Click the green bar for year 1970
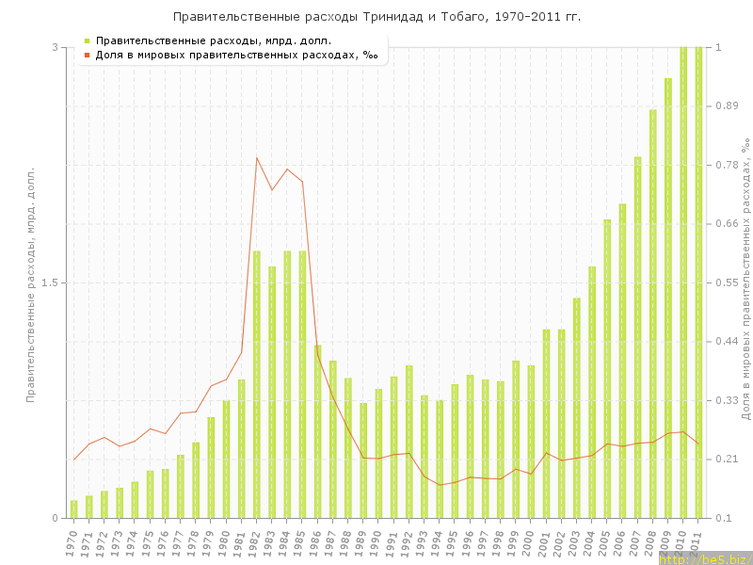 74,509
